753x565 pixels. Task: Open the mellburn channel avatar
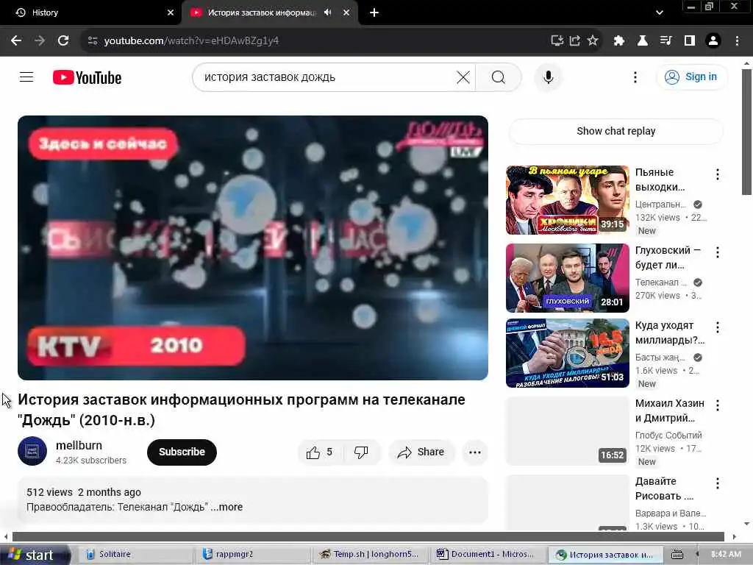[32, 451]
